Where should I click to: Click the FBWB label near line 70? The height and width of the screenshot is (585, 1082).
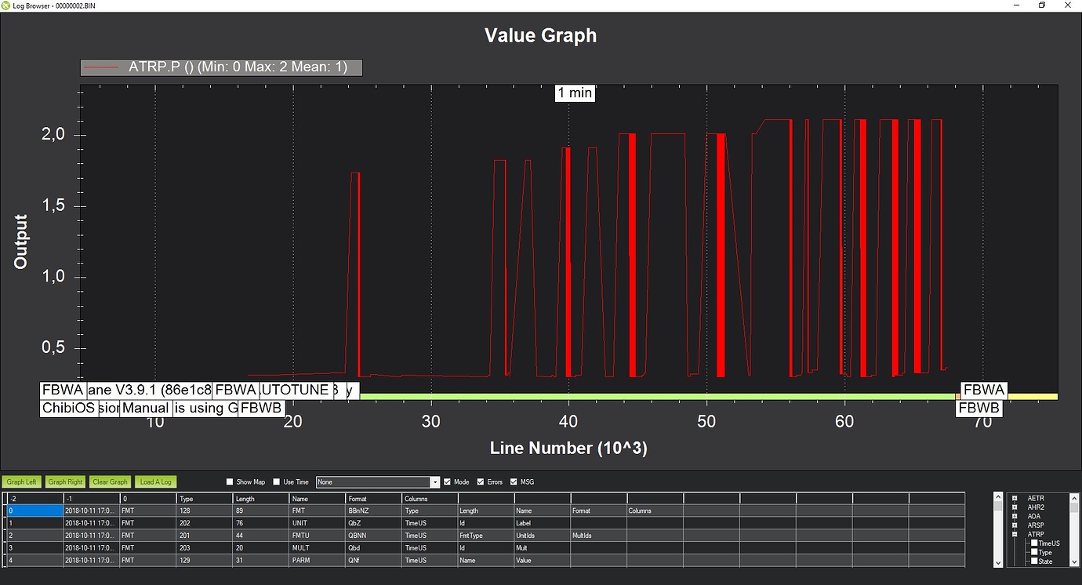979,408
